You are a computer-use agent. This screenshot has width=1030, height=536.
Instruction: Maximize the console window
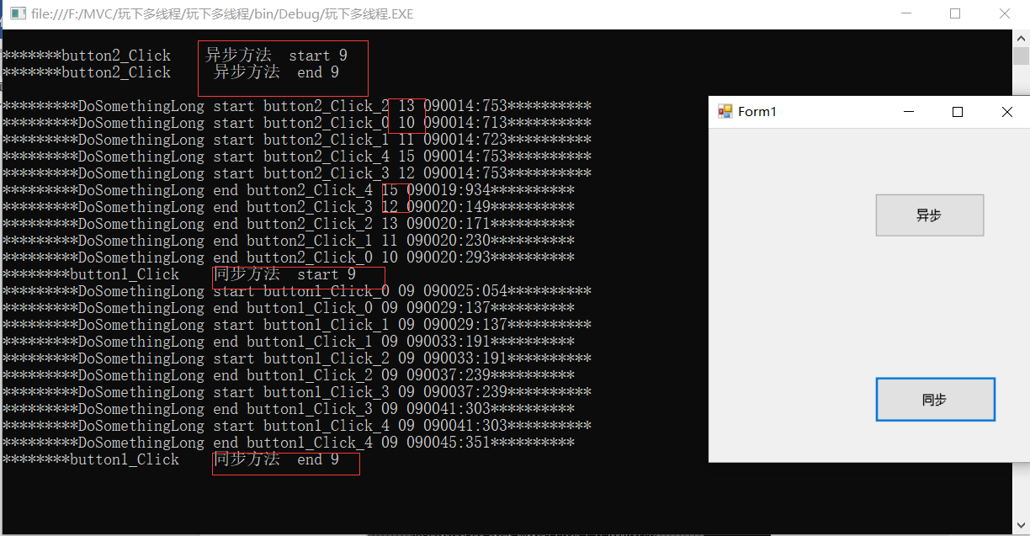(x=955, y=14)
